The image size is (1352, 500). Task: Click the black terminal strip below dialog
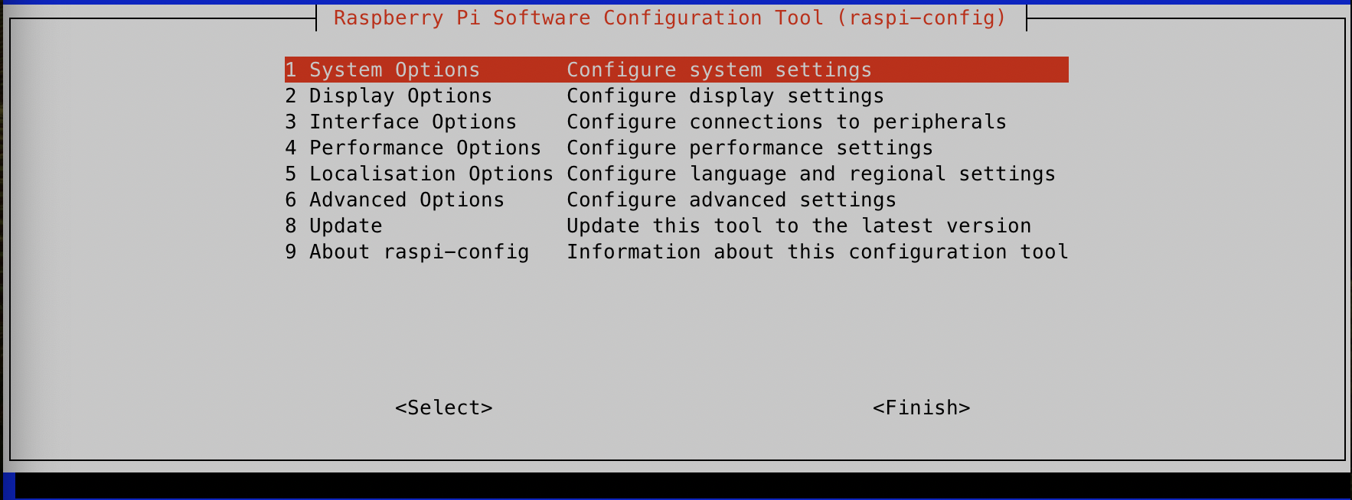681,485
